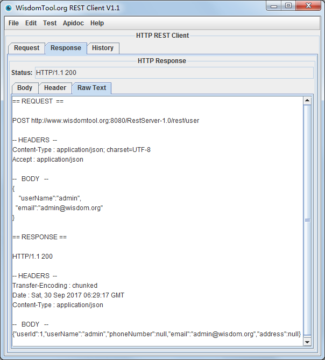Click the '== REQUEST ==' heading line

(x=38, y=101)
